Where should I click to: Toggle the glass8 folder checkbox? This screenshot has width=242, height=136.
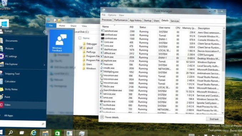tap(81, 48)
